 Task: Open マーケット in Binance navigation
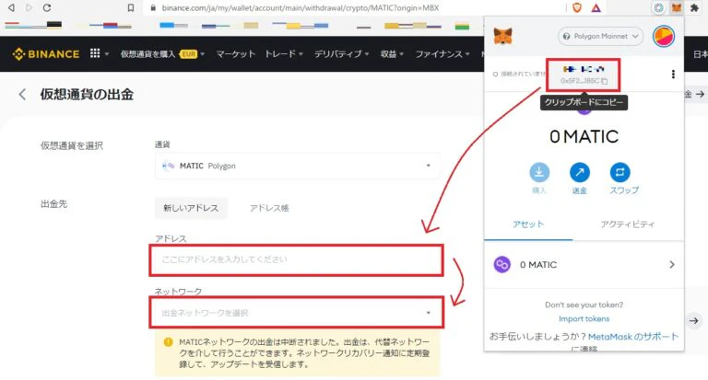(236, 54)
